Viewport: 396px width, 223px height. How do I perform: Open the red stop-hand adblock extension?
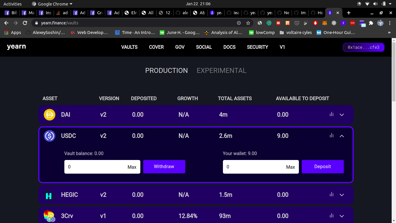[x=315, y=23]
